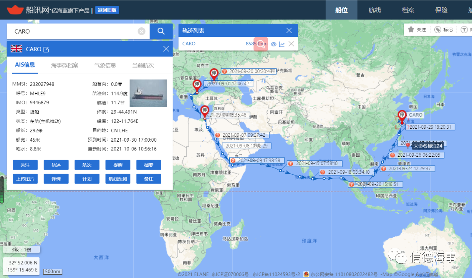Viewport: 472px width, 278px height.
Task: Click orange S icon at 2021-09-09 17:38:58
Action: 233,161
